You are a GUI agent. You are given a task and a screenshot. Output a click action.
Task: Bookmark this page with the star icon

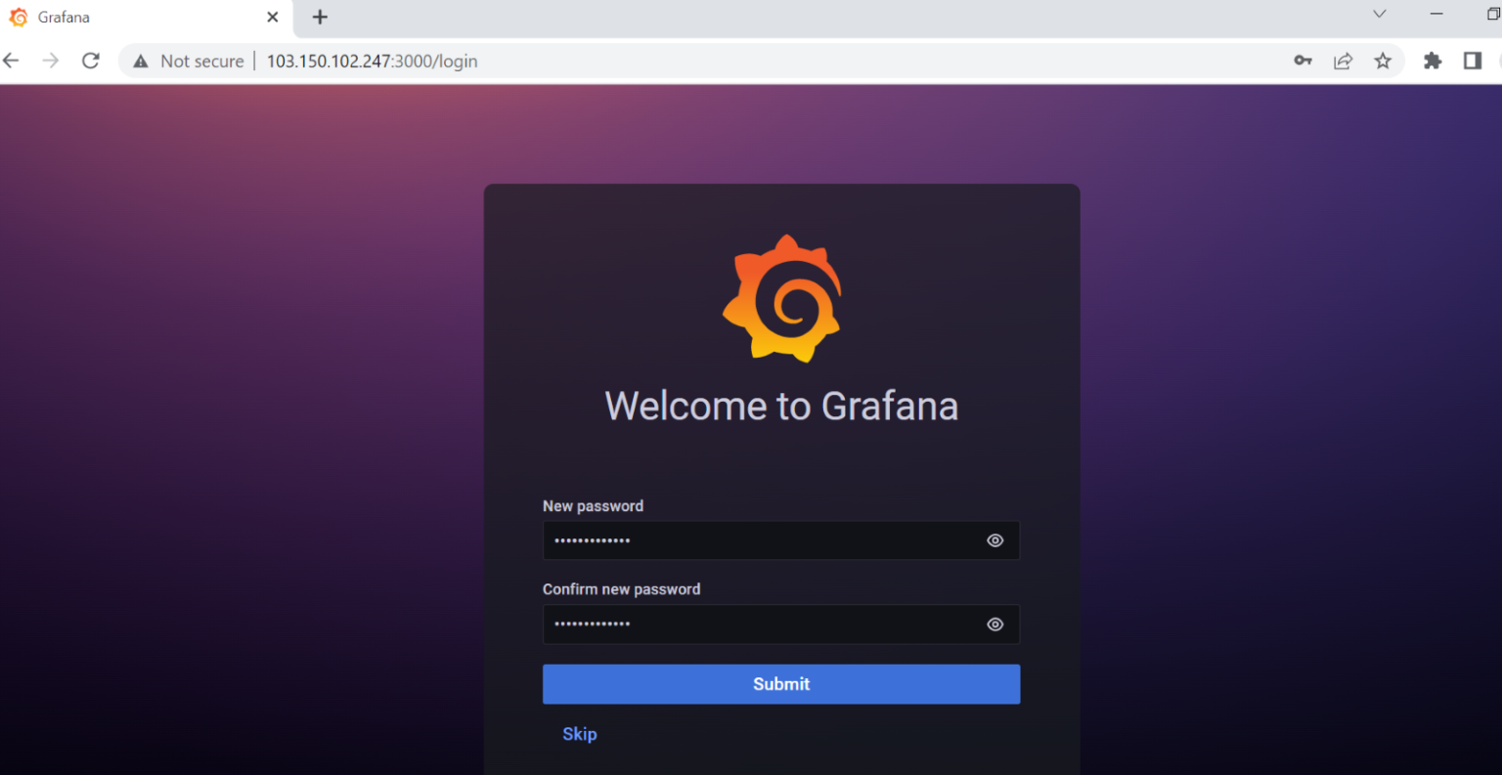1383,61
